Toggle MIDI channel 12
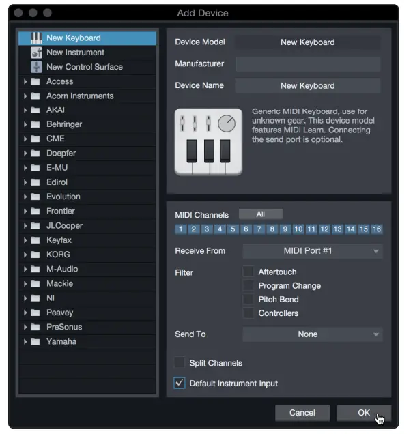The width and height of the screenshot is (413, 434). [x=324, y=229]
